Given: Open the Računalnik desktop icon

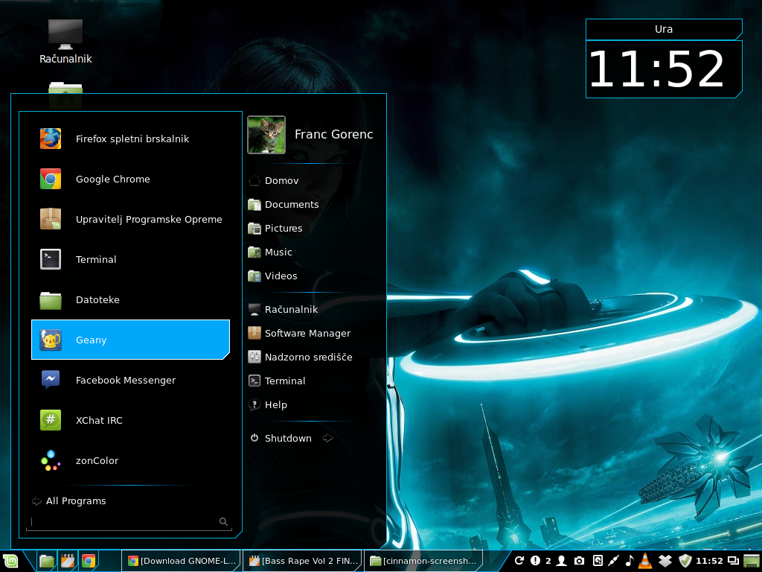Looking at the screenshot, I should coord(65,42).
